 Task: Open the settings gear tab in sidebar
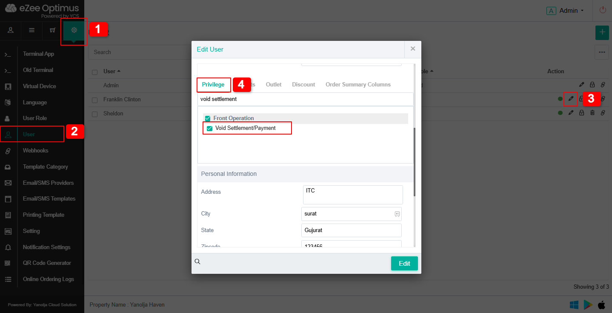click(x=74, y=30)
